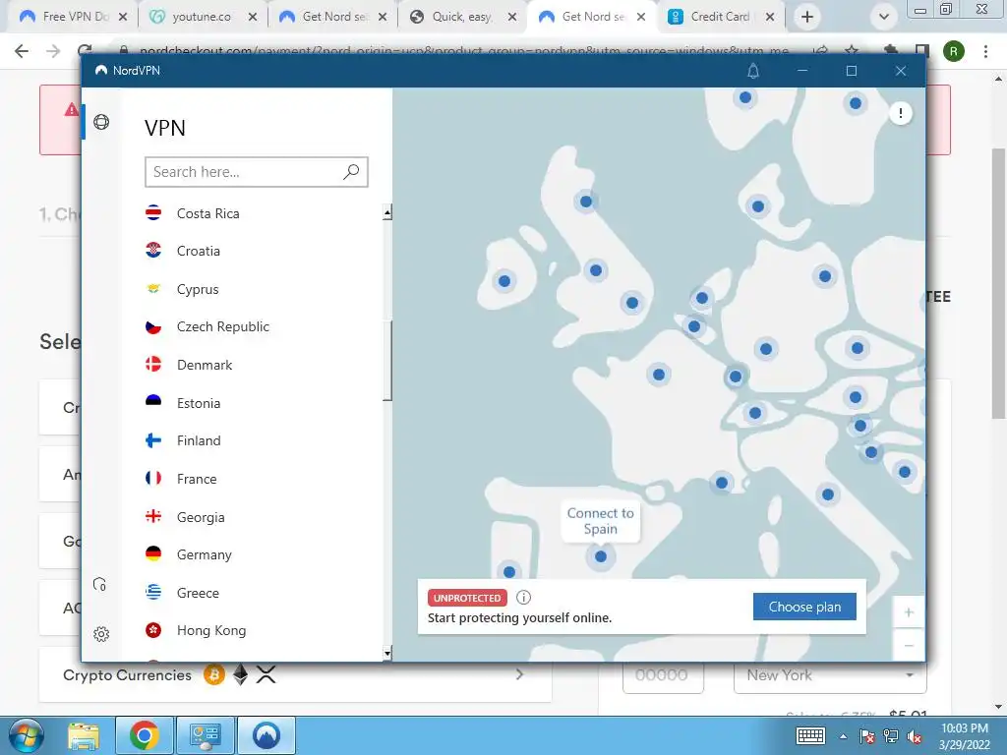Click Connect to Spain tooltip
The image size is (1007, 755).
601,521
